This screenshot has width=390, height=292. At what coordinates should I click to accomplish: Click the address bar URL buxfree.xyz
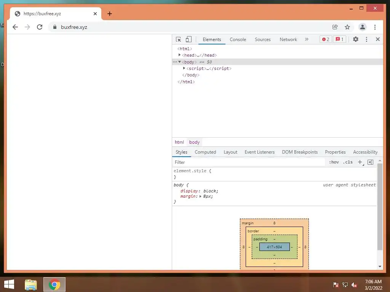coord(74,27)
